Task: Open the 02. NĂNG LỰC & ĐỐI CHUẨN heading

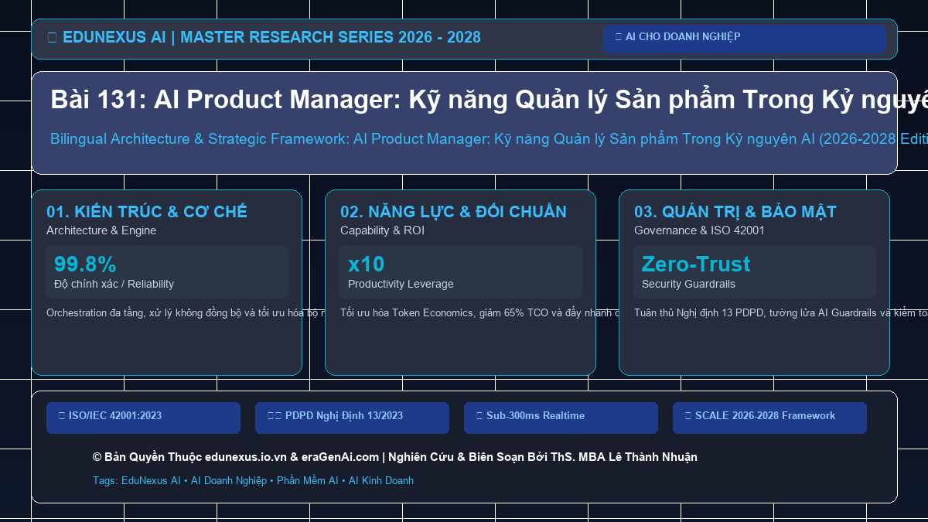Action: click(453, 212)
